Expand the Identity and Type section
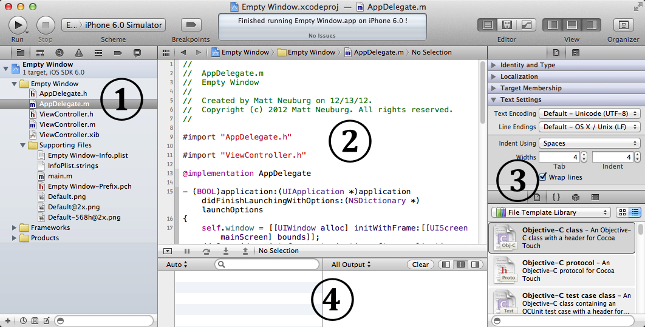Viewport: 645px width, 327px height. point(494,65)
